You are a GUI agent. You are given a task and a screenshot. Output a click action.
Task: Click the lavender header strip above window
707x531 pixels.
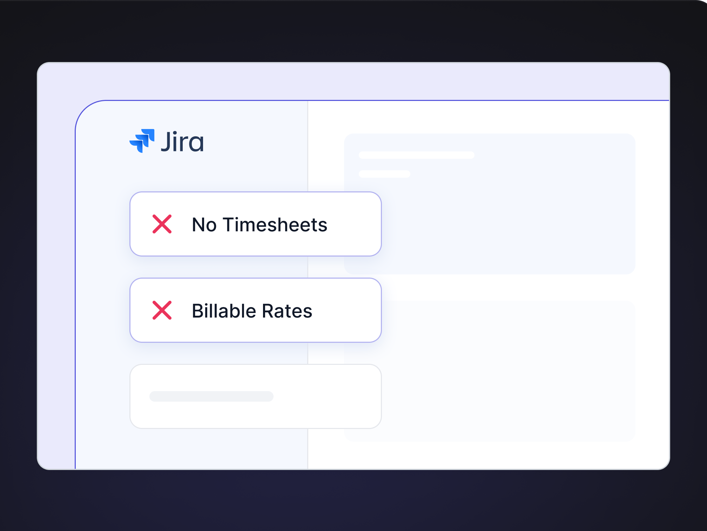pyautogui.click(x=351, y=81)
